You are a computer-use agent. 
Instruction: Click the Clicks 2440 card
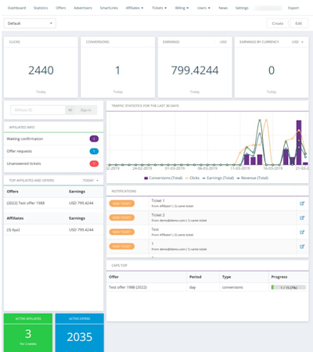[x=41, y=67]
